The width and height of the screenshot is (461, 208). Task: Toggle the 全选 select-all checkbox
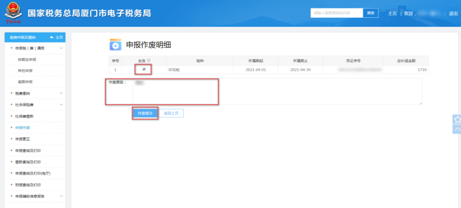[x=149, y=60]
